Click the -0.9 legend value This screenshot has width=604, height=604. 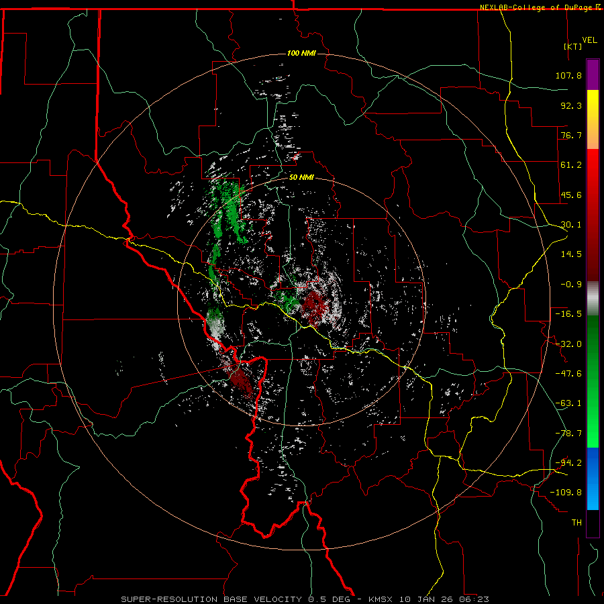coord(571,285)
